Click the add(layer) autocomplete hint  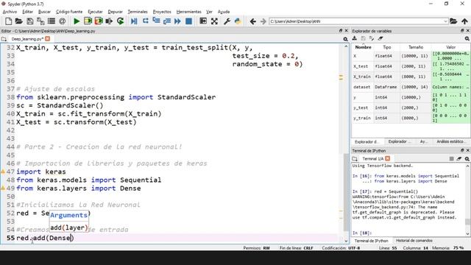point(69,227)
